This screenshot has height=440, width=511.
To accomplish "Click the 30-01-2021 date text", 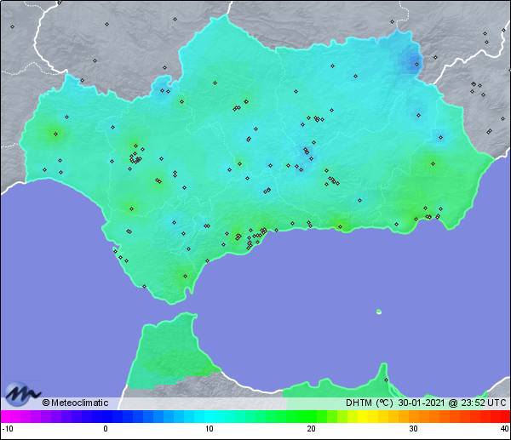I will pyautogui.click(x=422, y=403).
